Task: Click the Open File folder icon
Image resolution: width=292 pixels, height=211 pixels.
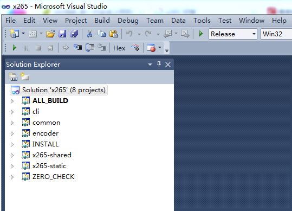Action: tap(50, 34)
